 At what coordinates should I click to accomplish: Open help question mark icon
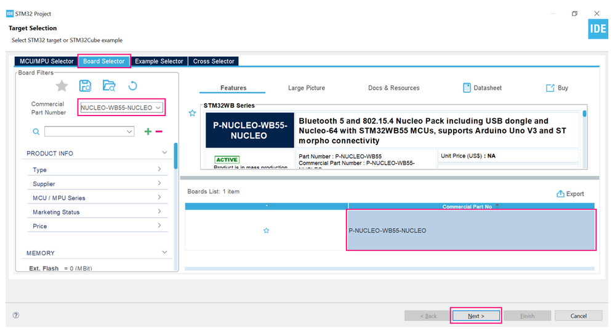point(16,315)
